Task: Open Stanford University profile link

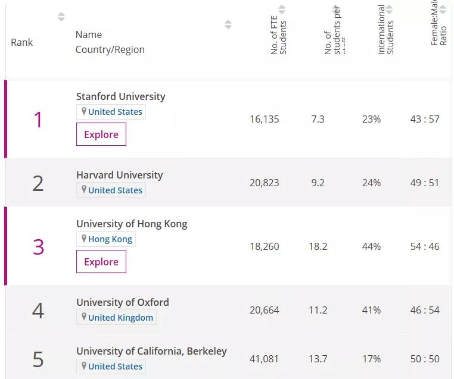Action: click(121, 96)
